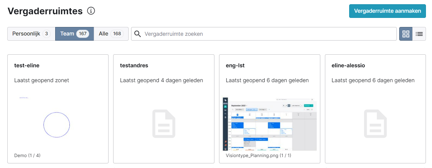Click the Demo (1 / 4) caption

(x=27, y=156)
